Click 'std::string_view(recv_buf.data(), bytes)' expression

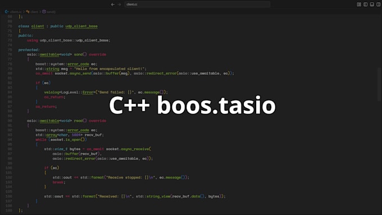tap(178, 196)
